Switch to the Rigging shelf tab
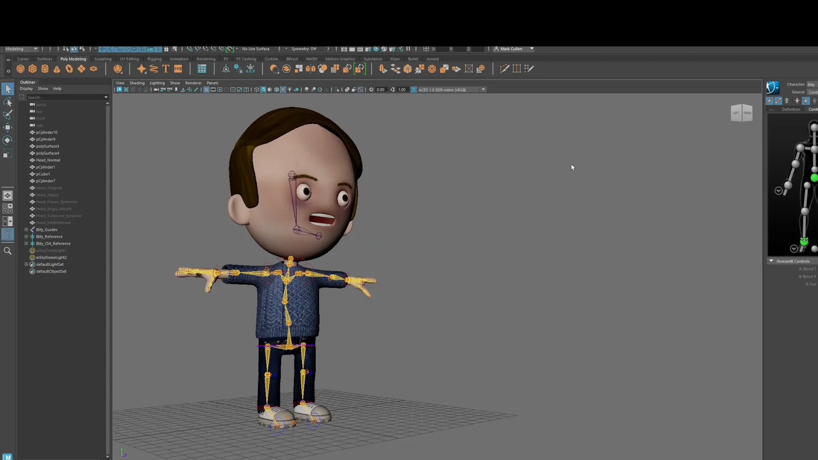Screen dimensions: 818x460 click(154, 59)
